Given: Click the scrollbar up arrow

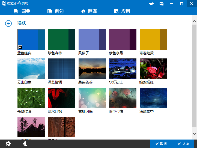Looking at the screenshot, I should pyautogui.click(x=194, y=21).
